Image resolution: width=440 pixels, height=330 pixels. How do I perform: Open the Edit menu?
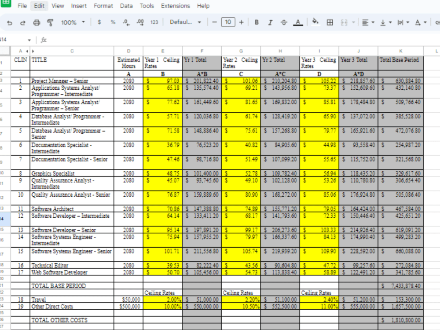tap(39, 6)
